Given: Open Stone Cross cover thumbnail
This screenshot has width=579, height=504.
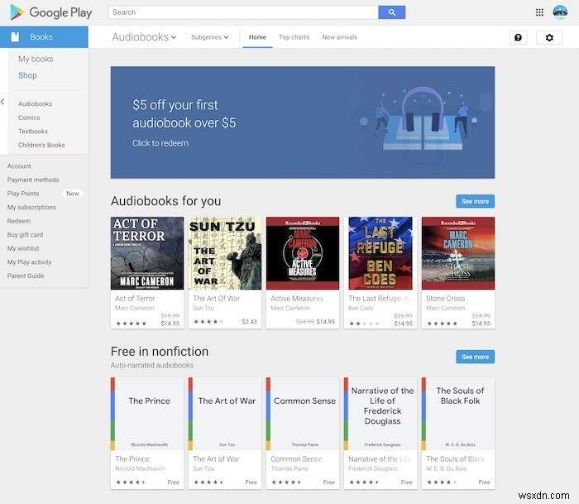Looking at the screenshot, I should pyautogui.click(x=458, y=253).
